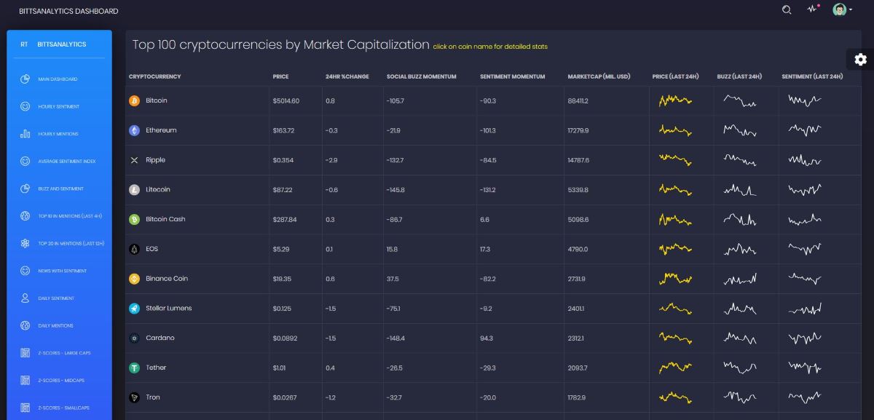Screen dimensions: 874x420
Task: Click the Top 20 in Mentions icon
Action: (x=25, y=243)
